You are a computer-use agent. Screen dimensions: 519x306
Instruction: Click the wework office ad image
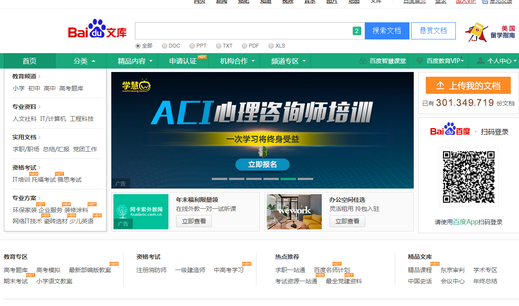click(x=294, y=211)
